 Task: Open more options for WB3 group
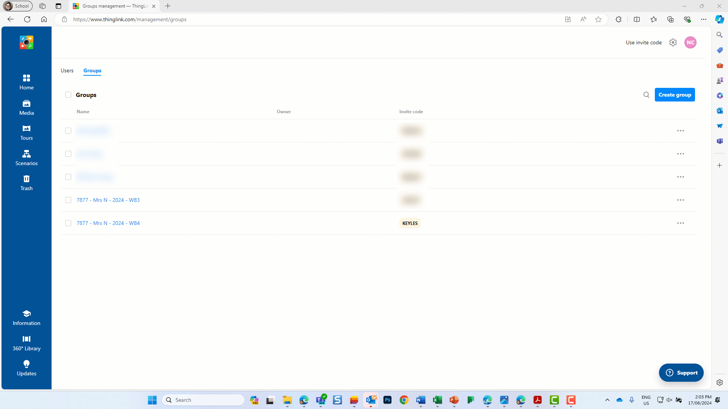[x=681, y=200]
